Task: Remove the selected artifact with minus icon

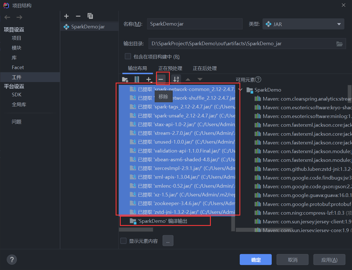Action: coord(78,16)
